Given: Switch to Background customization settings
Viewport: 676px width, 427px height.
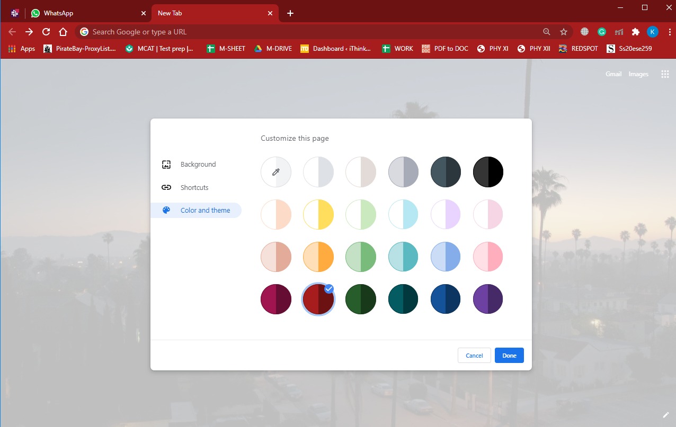Looking at the screenshot, I should coord(198,164).
